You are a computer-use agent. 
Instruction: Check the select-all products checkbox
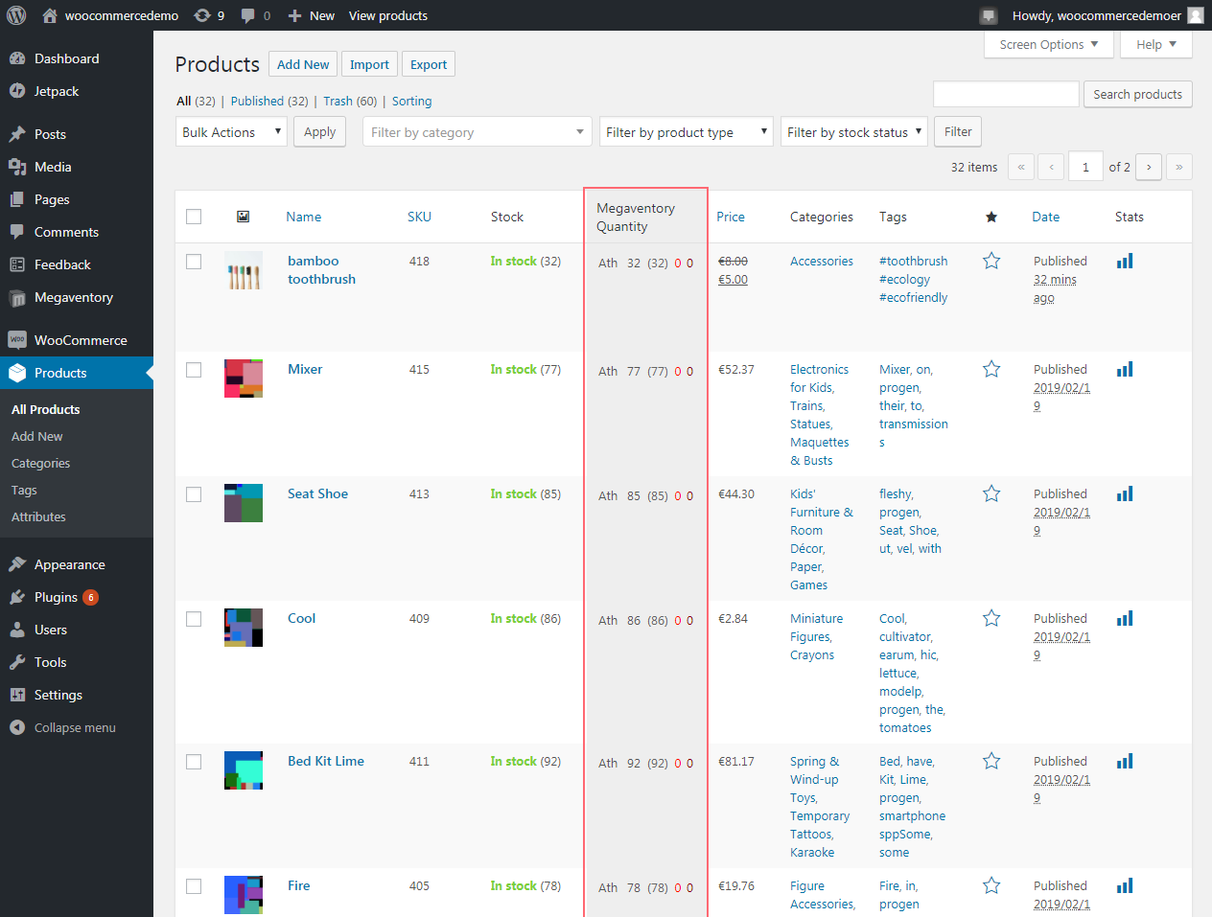(194, 217)
